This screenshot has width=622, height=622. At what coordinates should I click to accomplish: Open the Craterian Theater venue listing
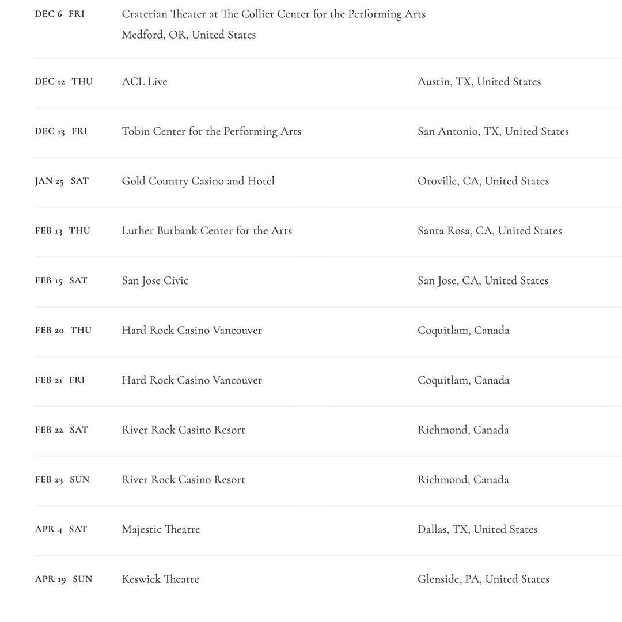pyautogui.click(x=274, y=14)
